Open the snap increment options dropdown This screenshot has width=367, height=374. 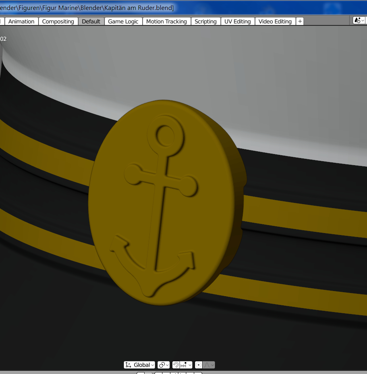pyautogui.click(x=186, y=365)
